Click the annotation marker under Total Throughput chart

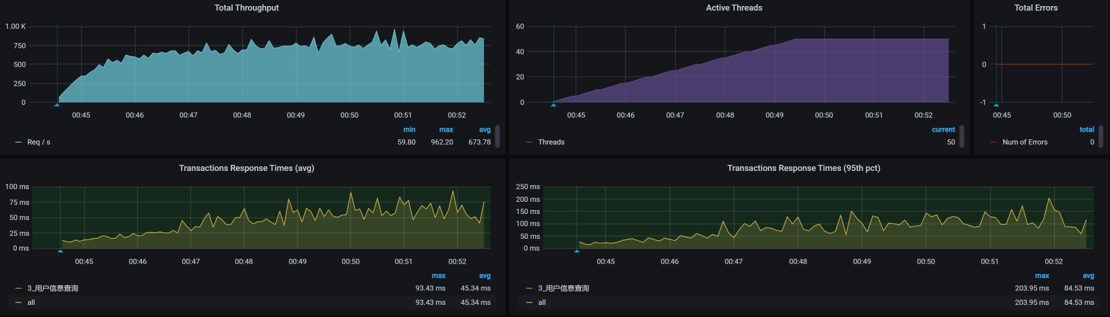[57, 105]
